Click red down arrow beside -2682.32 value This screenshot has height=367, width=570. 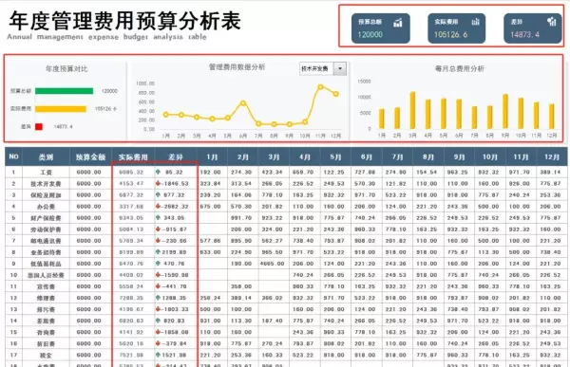point(158,206)
